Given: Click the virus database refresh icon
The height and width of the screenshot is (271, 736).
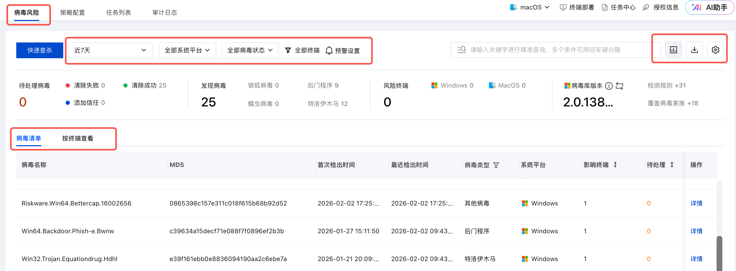Looking at the screenshot, I should click(619, 86).
